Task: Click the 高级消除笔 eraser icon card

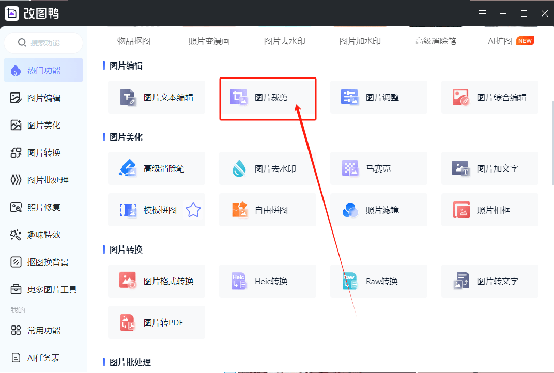Action: (128, 168)
